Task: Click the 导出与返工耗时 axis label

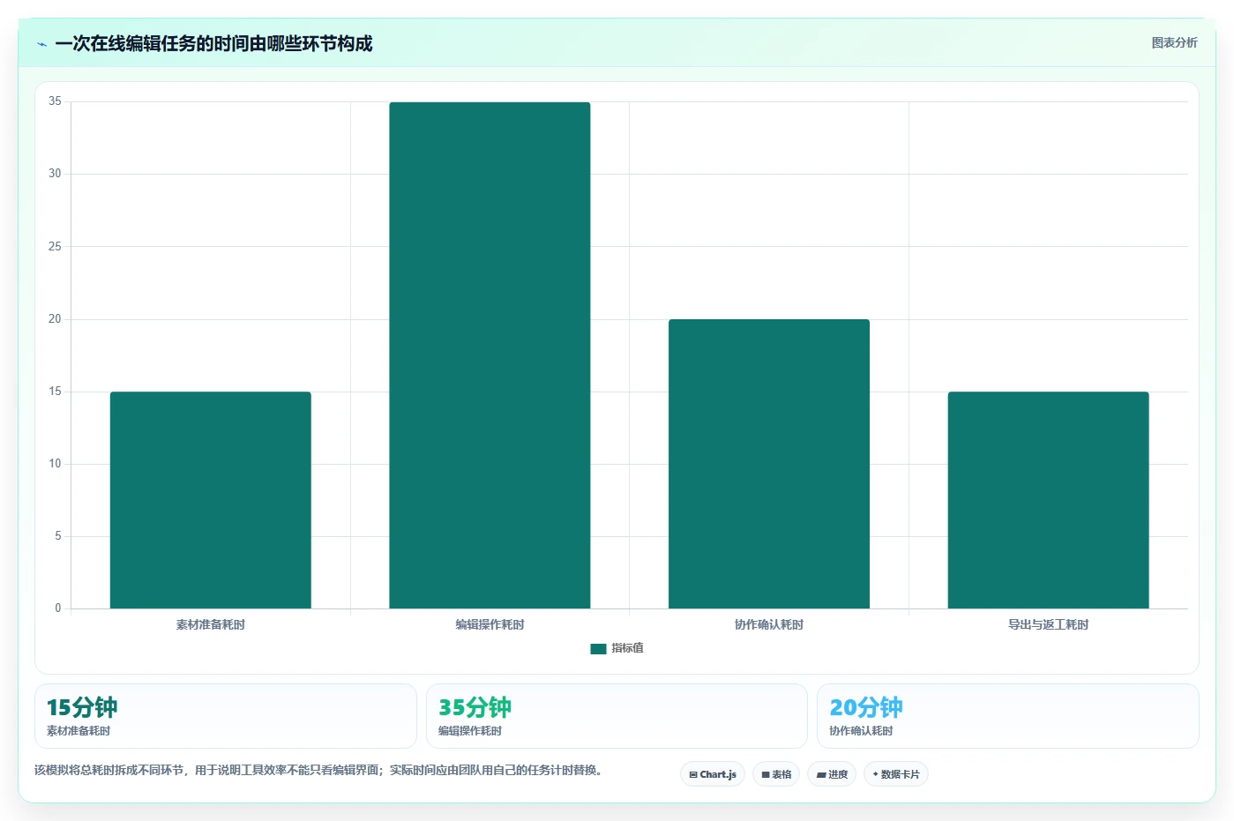Action: point(1048,624)
